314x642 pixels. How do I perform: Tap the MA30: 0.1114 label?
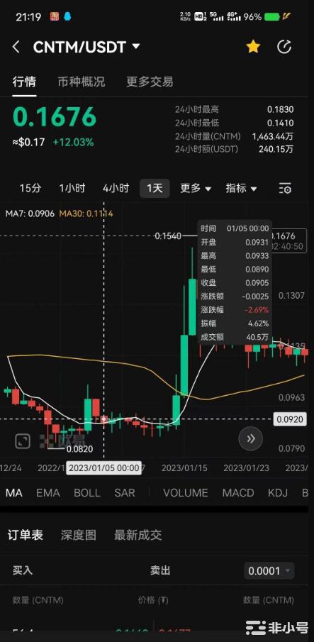tap(86, 214)
